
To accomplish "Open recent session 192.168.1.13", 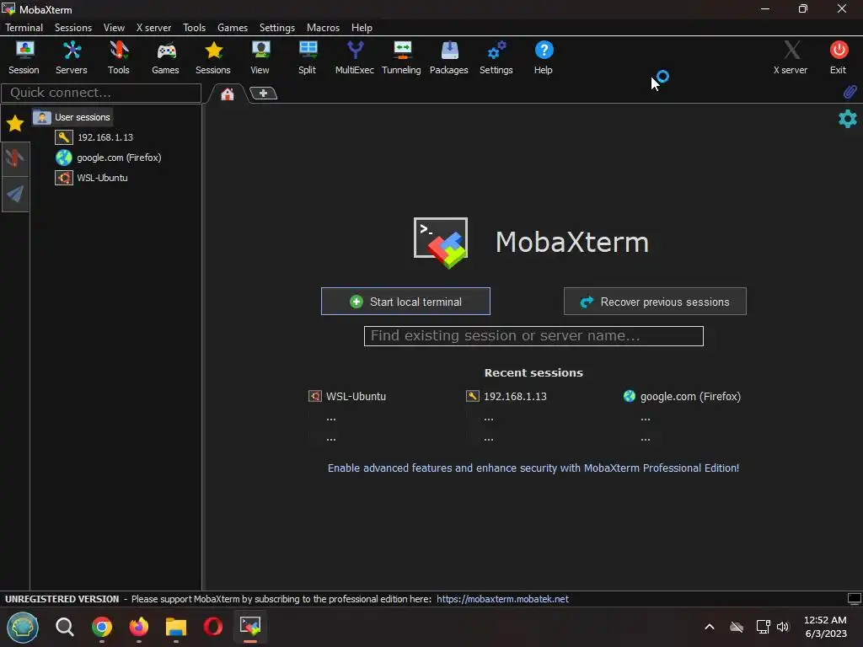I will pos(507,397).
